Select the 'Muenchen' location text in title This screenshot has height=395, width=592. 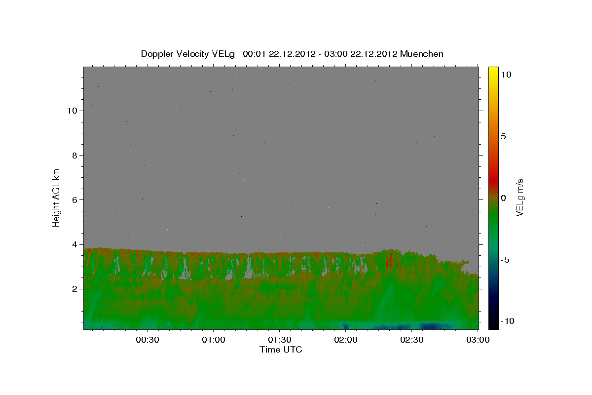point(422,54)
